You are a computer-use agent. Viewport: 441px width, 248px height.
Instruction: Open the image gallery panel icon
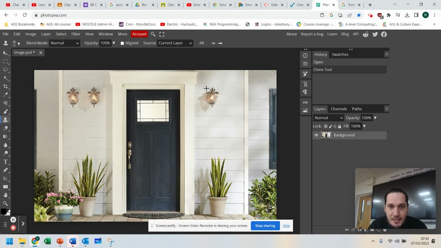point(305,111)
